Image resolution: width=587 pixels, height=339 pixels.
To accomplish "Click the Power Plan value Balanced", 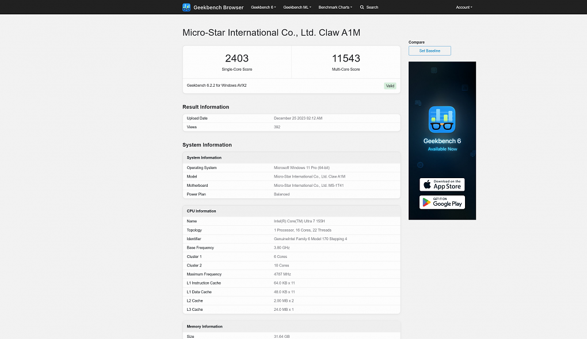I will (281, 194).
